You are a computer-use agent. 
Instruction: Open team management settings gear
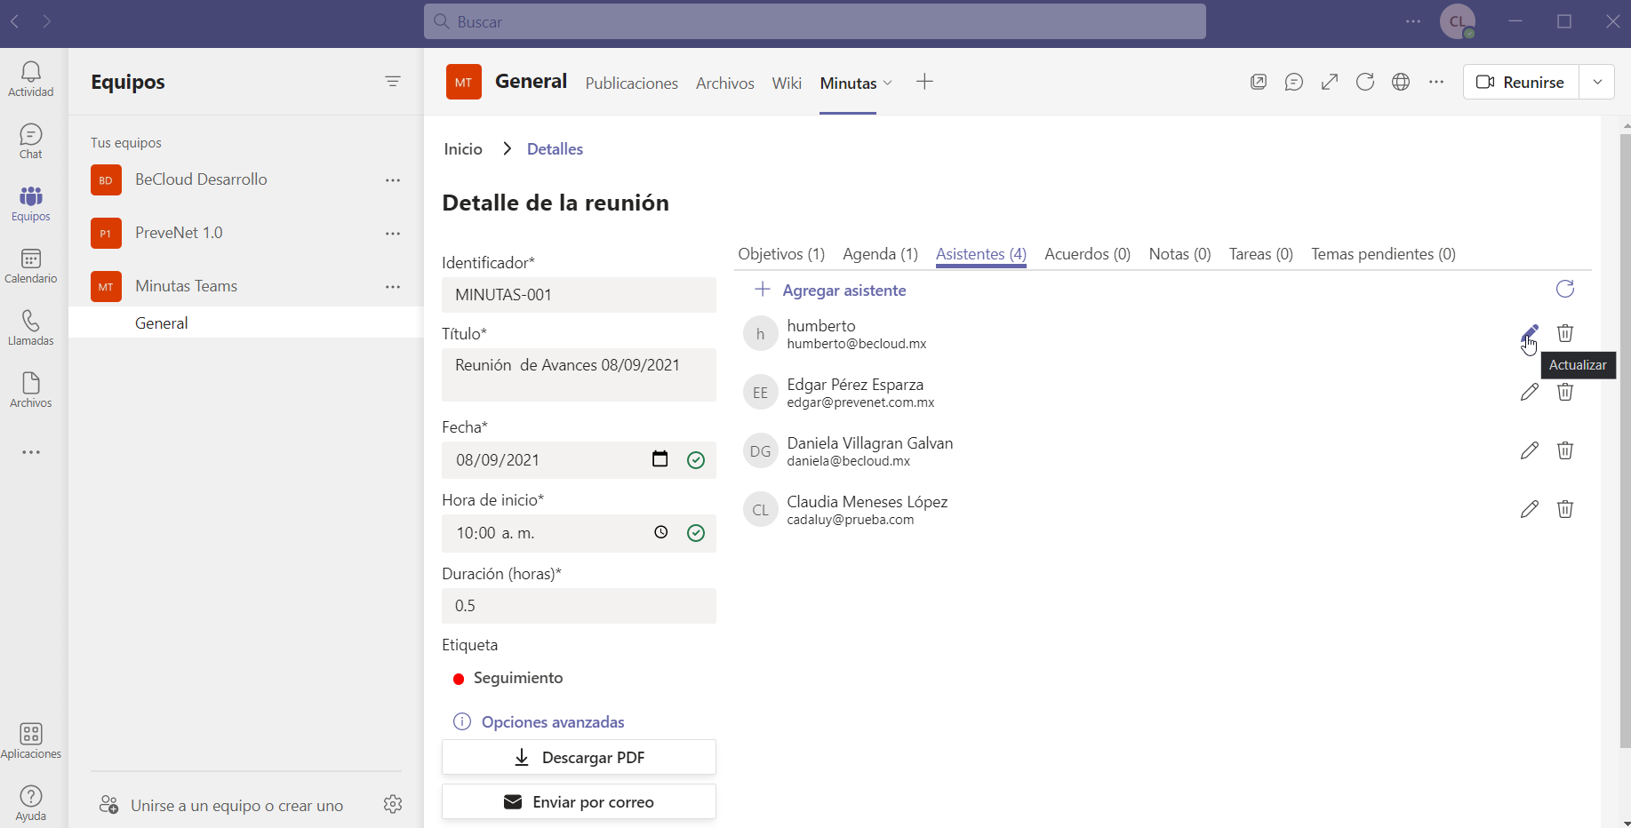click(393, 804)
